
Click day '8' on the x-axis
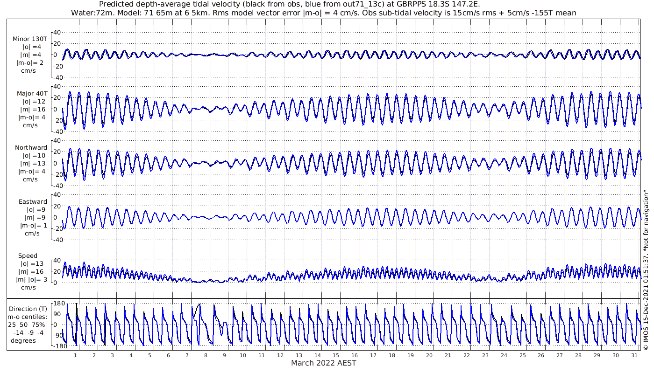click(206, 355)
